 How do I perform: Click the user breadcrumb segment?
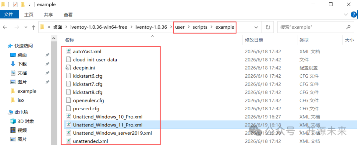(180, 27)
